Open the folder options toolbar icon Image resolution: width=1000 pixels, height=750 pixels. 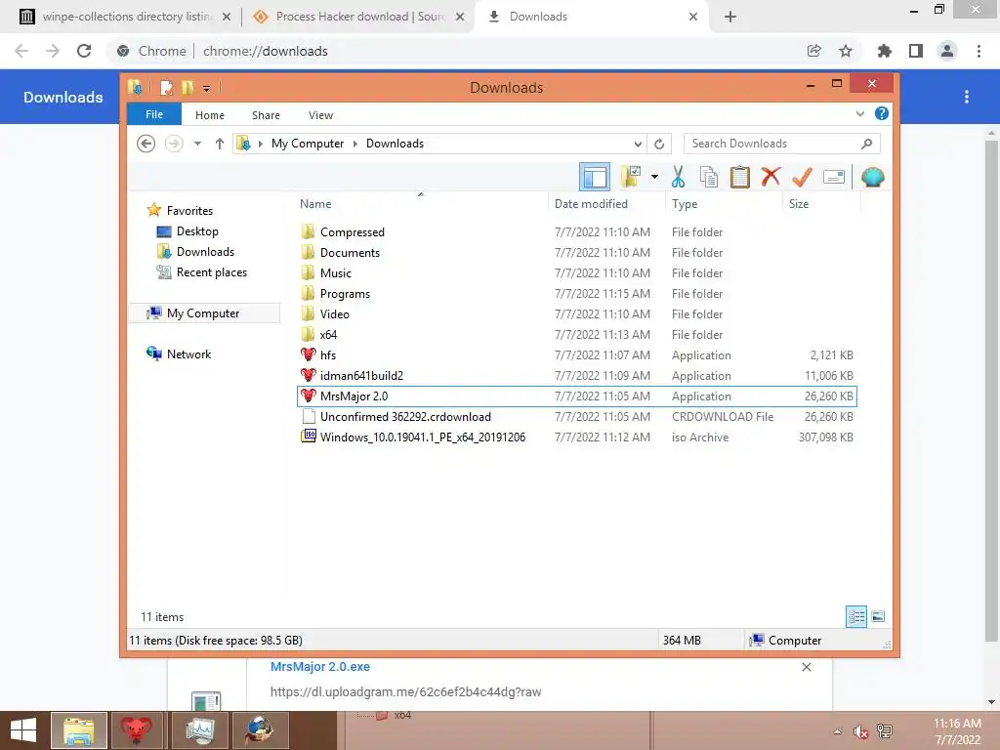click(630, 177)
